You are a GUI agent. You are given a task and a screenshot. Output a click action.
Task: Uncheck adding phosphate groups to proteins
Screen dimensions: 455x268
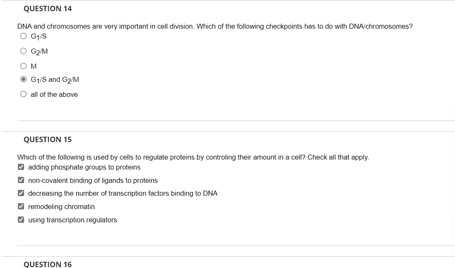21,167
